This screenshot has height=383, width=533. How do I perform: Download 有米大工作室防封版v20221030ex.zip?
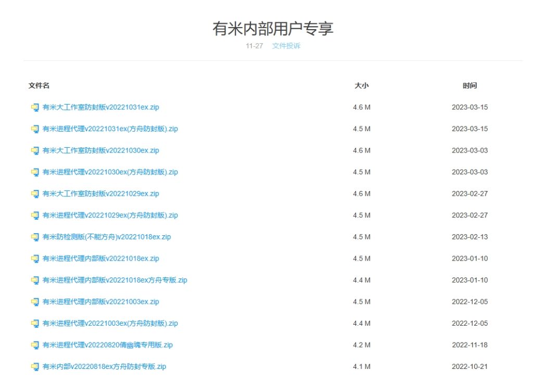(x=100, y=150)
